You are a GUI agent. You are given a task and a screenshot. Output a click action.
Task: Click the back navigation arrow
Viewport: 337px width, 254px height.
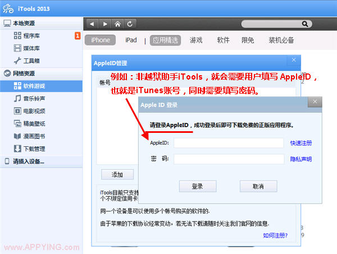pos(92,24)
